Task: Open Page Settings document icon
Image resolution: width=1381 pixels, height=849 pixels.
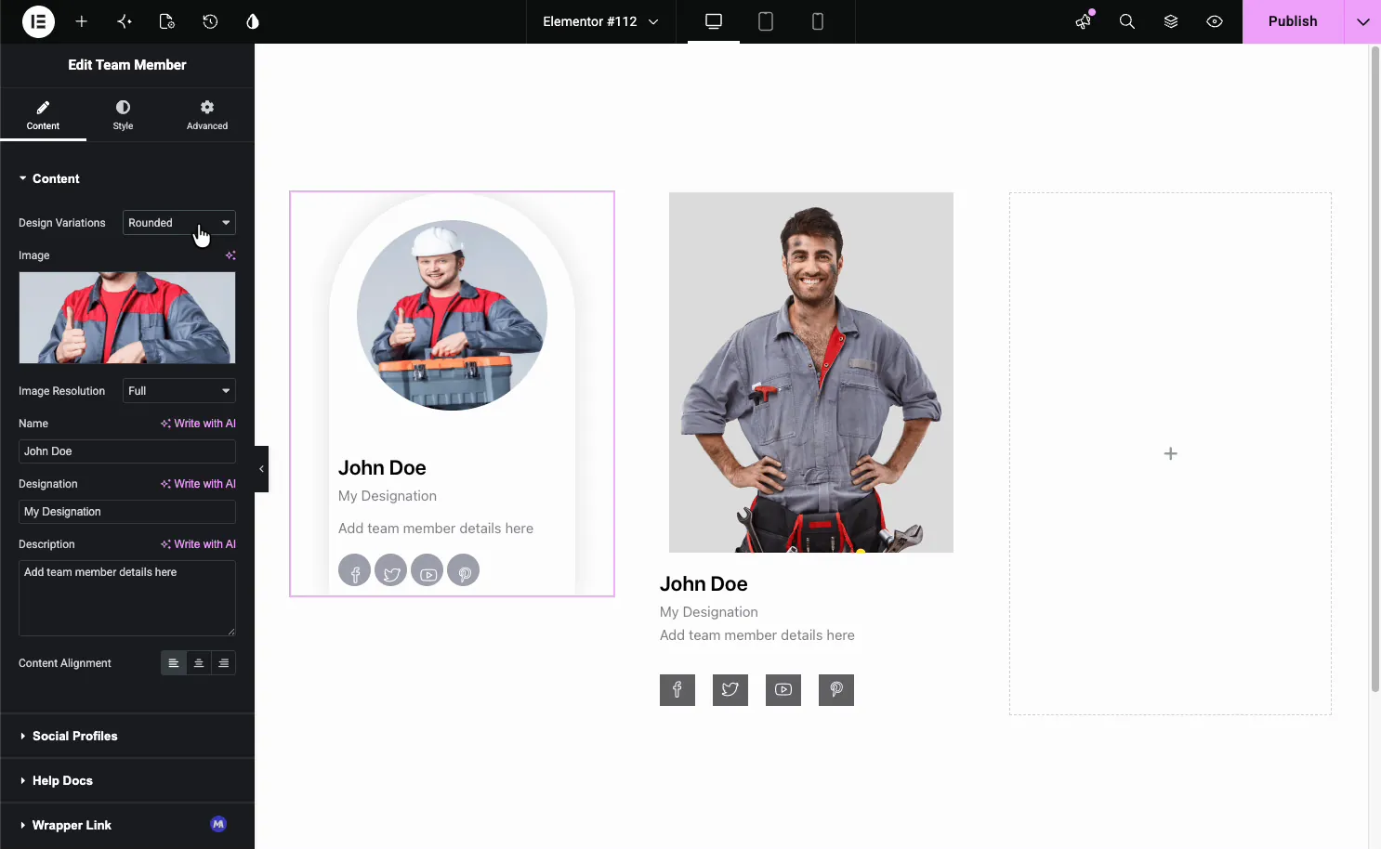Action: click(x=167, y=21)
